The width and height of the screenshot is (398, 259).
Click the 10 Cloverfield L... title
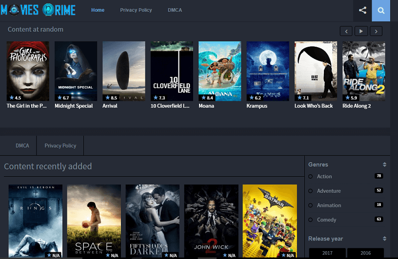(x=170, y=106)
